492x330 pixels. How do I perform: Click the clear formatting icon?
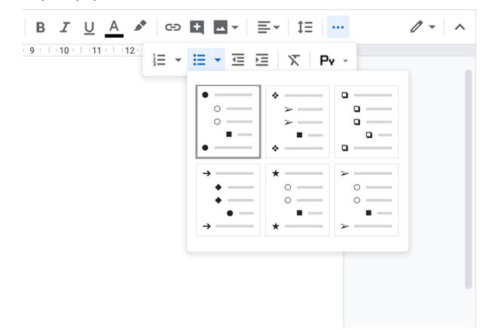click(294, 60)
